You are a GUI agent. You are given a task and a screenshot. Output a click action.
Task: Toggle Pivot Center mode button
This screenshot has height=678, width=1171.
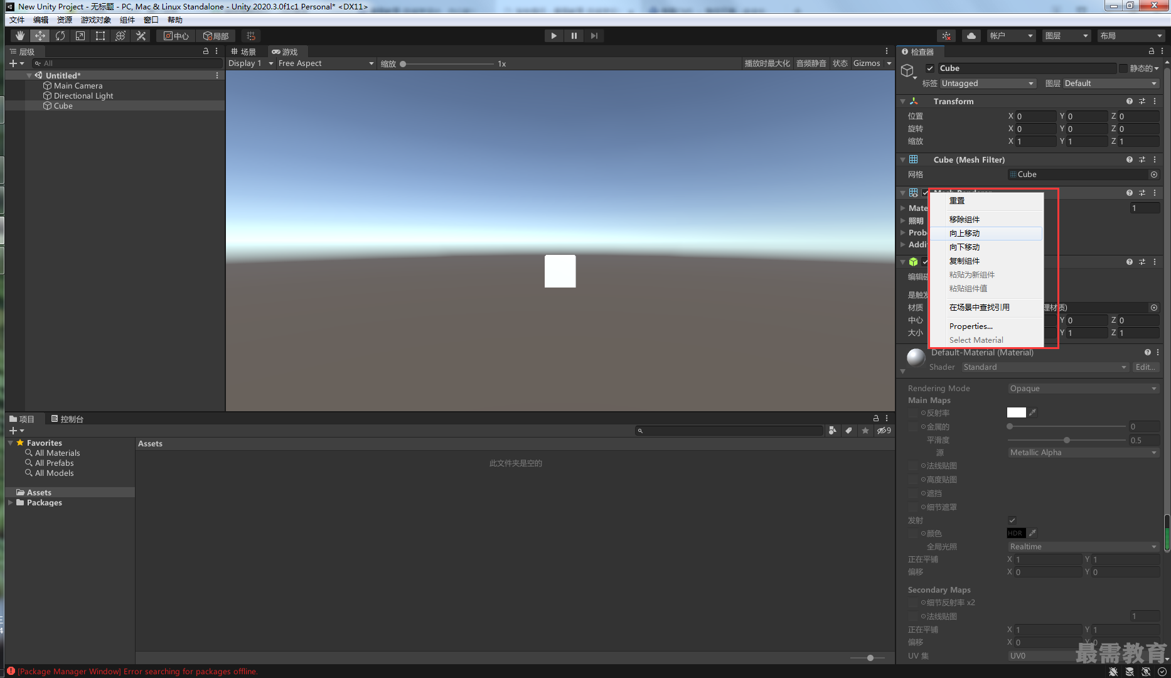[x=176, y=36]
